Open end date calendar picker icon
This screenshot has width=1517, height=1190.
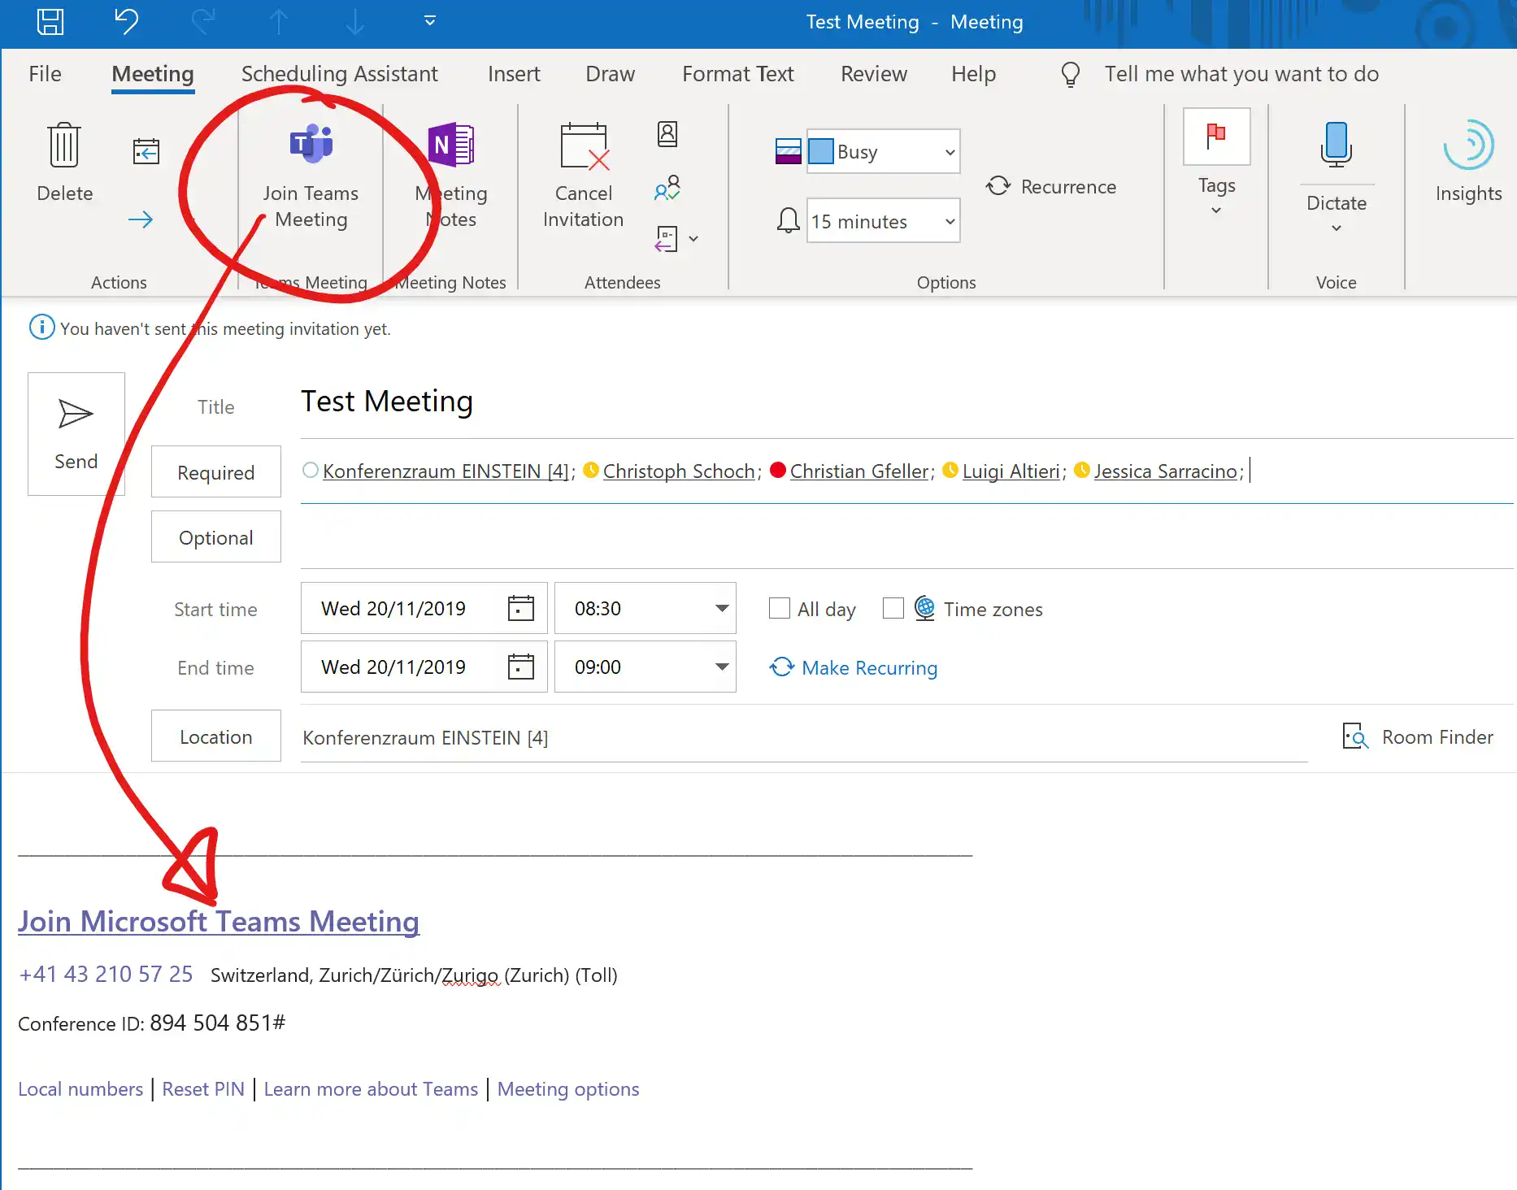(x=520, y=667)
